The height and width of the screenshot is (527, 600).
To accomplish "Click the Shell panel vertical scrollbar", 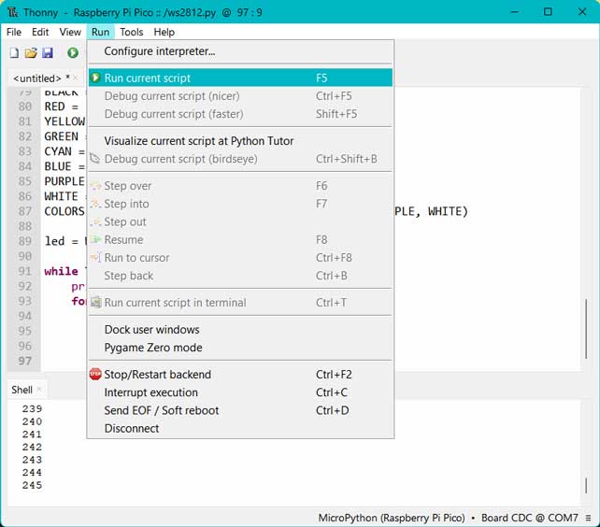I will pos(586,486).
